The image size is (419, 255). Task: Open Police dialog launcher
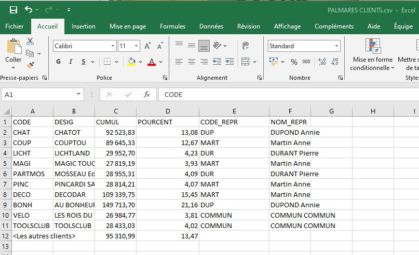[165, 78]
